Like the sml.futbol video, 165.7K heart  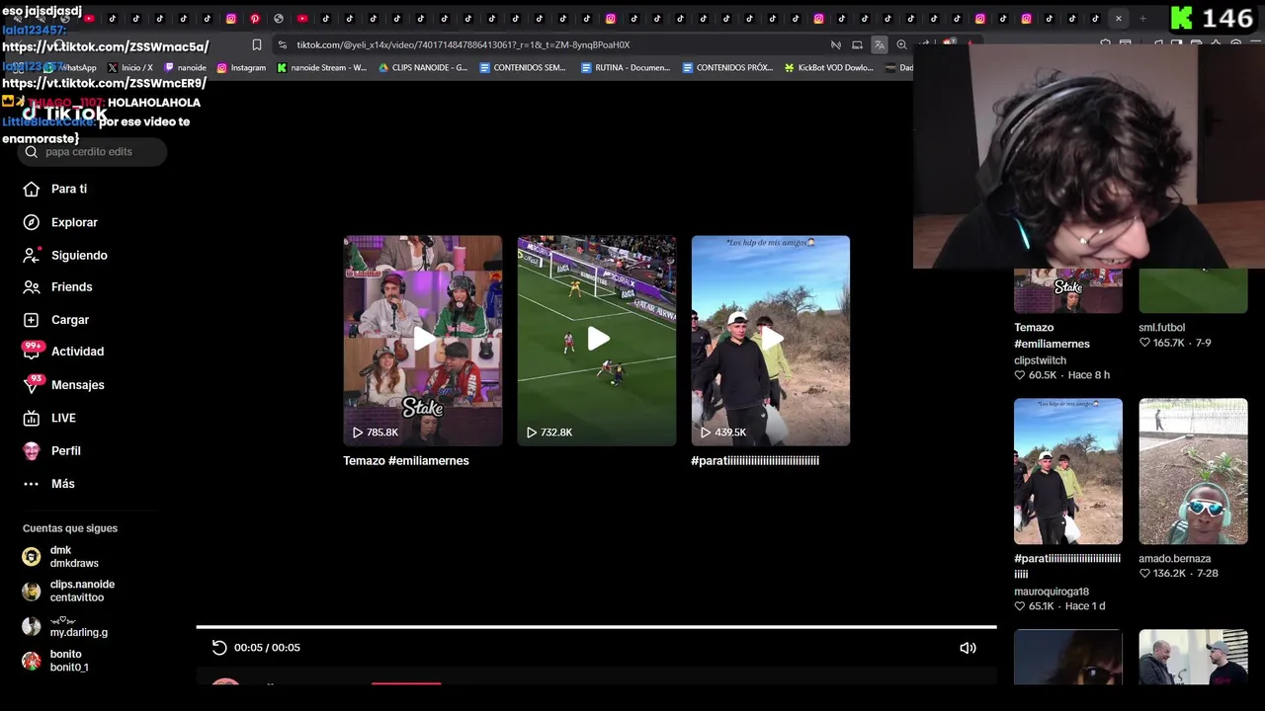pyautogui.click(x=1145, y=344)
